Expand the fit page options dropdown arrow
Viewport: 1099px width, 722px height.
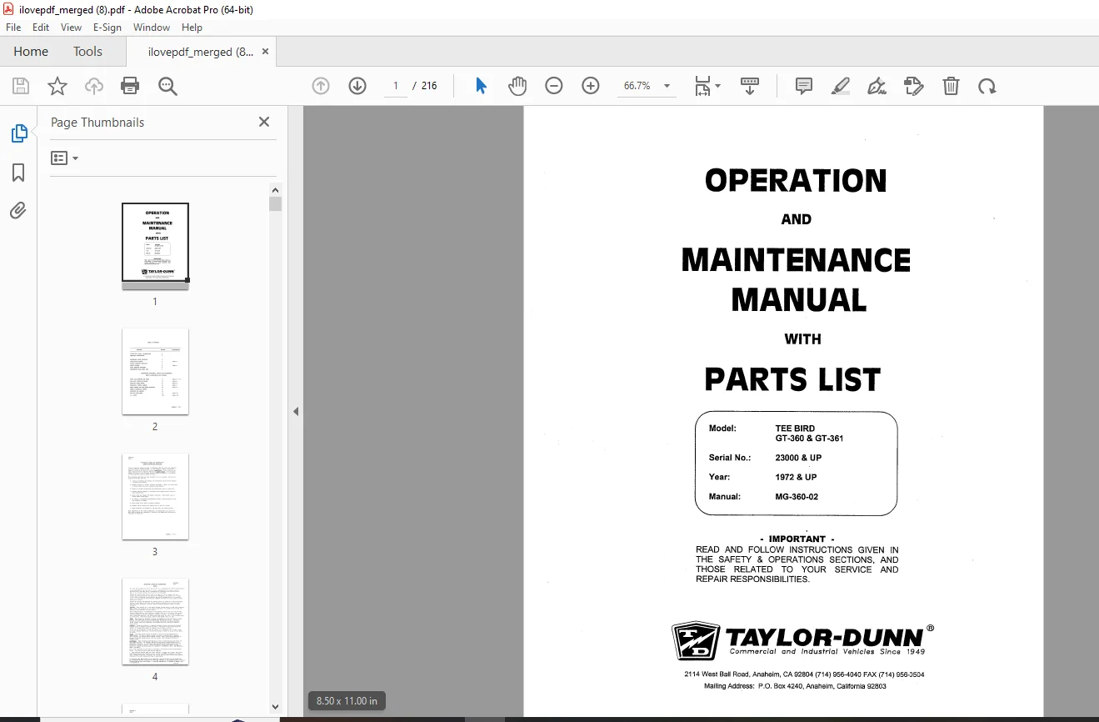pyautogui.click(x=718, y=86)
